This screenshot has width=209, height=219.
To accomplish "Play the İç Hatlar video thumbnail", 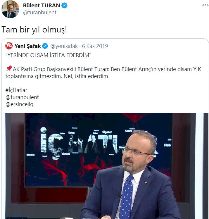I will coord(107,166).
